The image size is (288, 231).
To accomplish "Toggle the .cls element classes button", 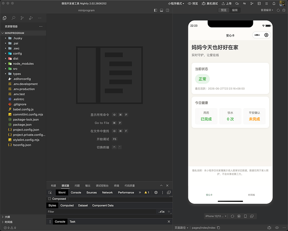I will coord(162,212).
